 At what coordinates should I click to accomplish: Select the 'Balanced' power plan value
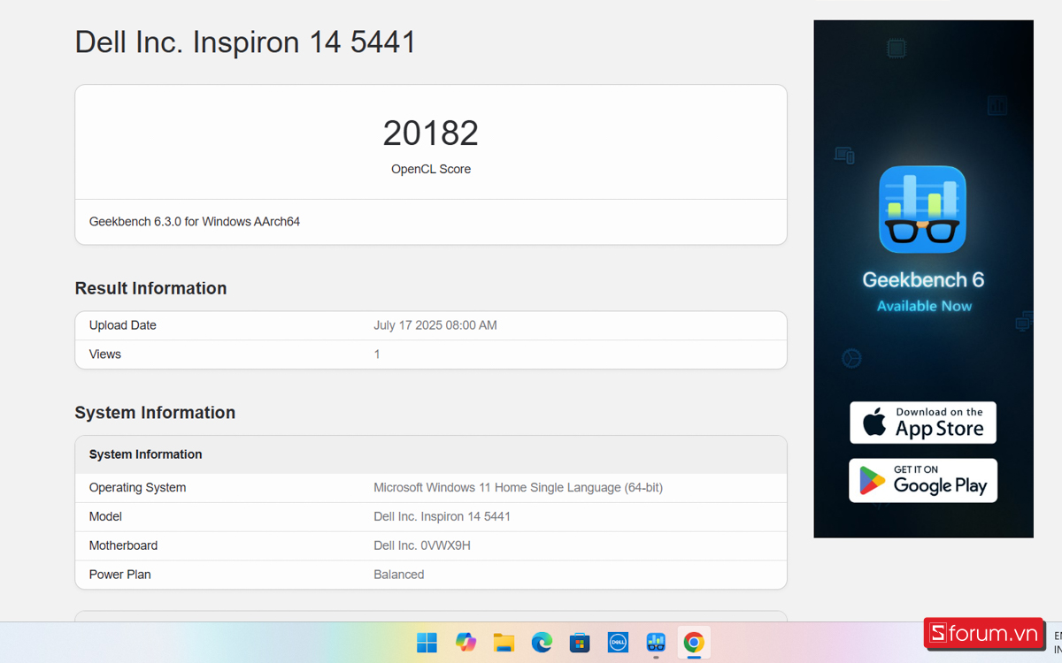pyautogui.click(x=398, y=575)
